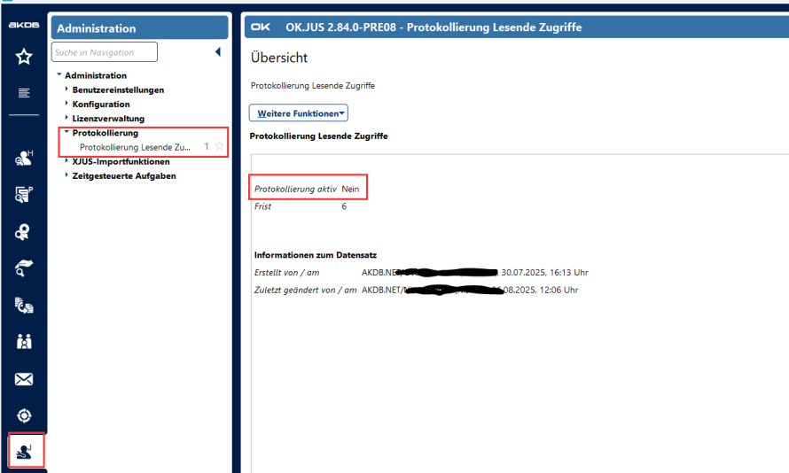Click the Frist value 6

[344, 206]
